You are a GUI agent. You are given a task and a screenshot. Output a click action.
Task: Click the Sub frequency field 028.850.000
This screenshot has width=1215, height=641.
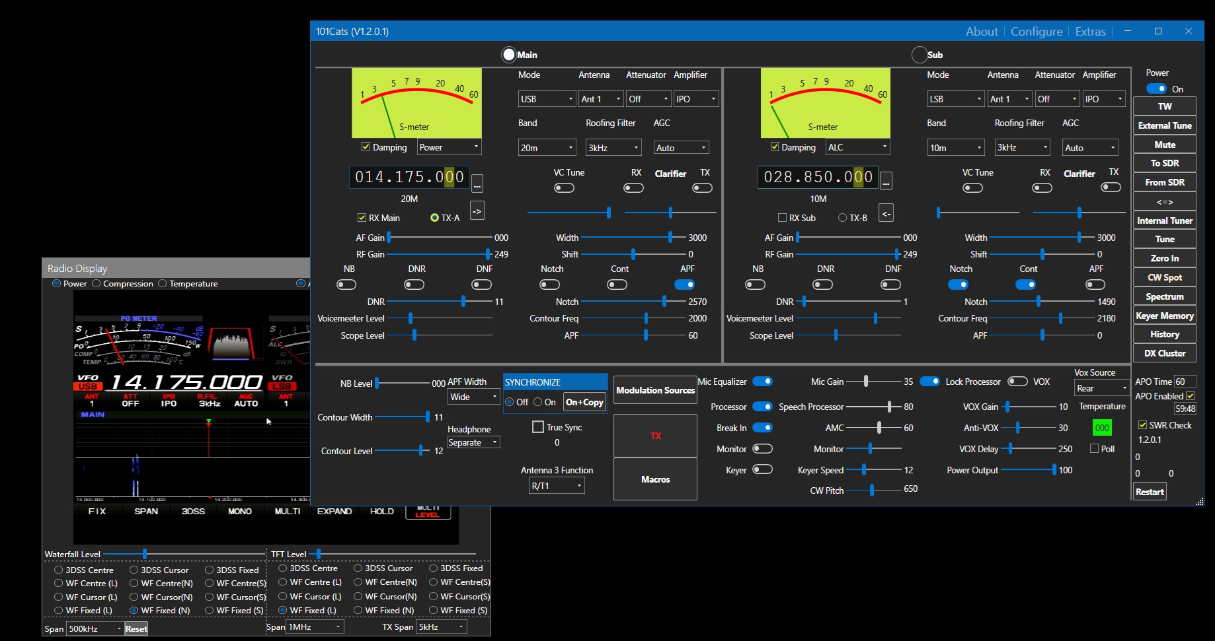click(818, 177)
